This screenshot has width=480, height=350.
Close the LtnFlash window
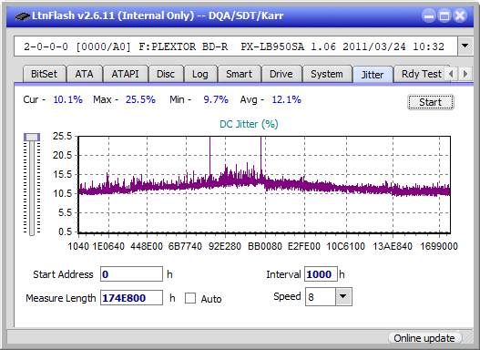[x=460, y=15]
